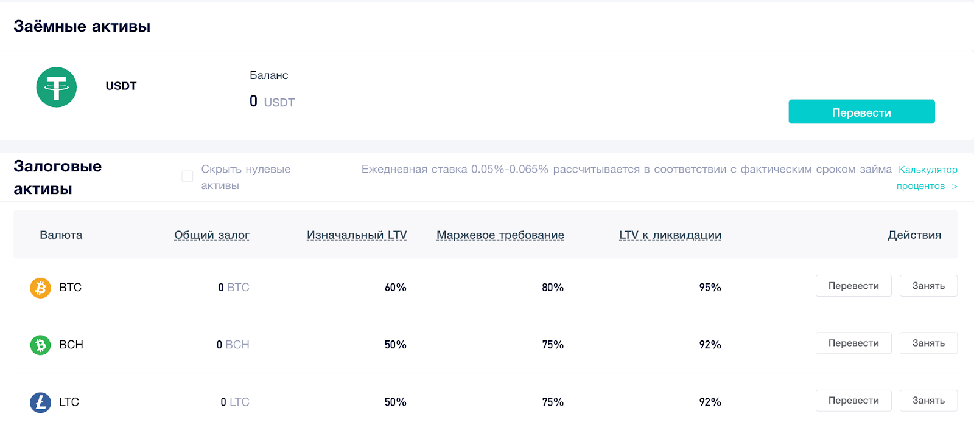Click the margin requirement column header
Screen dimensions: 974x428
500,235
